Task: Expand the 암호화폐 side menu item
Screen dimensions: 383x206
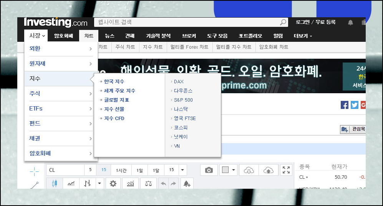Action: point(61,153)
